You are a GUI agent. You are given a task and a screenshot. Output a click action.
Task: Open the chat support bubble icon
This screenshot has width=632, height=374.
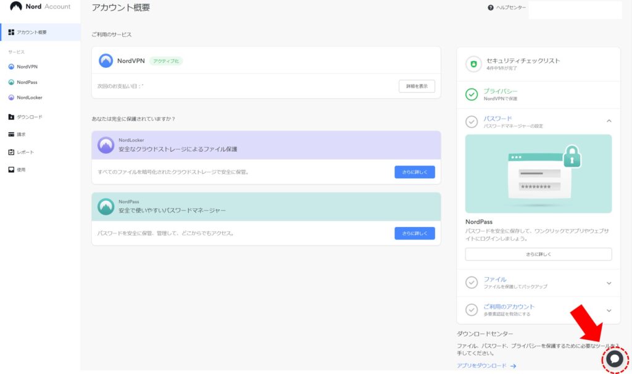click(613, 359)
